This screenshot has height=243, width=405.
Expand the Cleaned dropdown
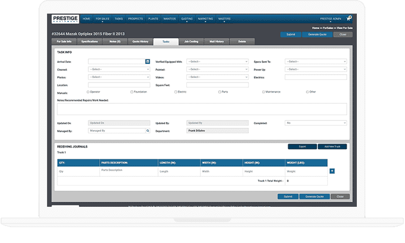coord(119,69)
